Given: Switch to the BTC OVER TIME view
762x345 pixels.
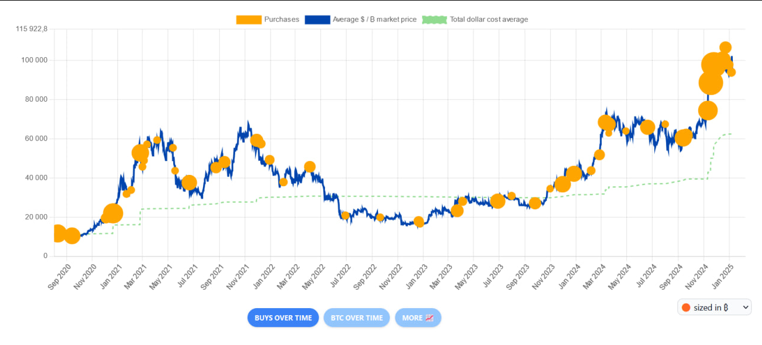Looking at the screenshot, I should (356, 318).
